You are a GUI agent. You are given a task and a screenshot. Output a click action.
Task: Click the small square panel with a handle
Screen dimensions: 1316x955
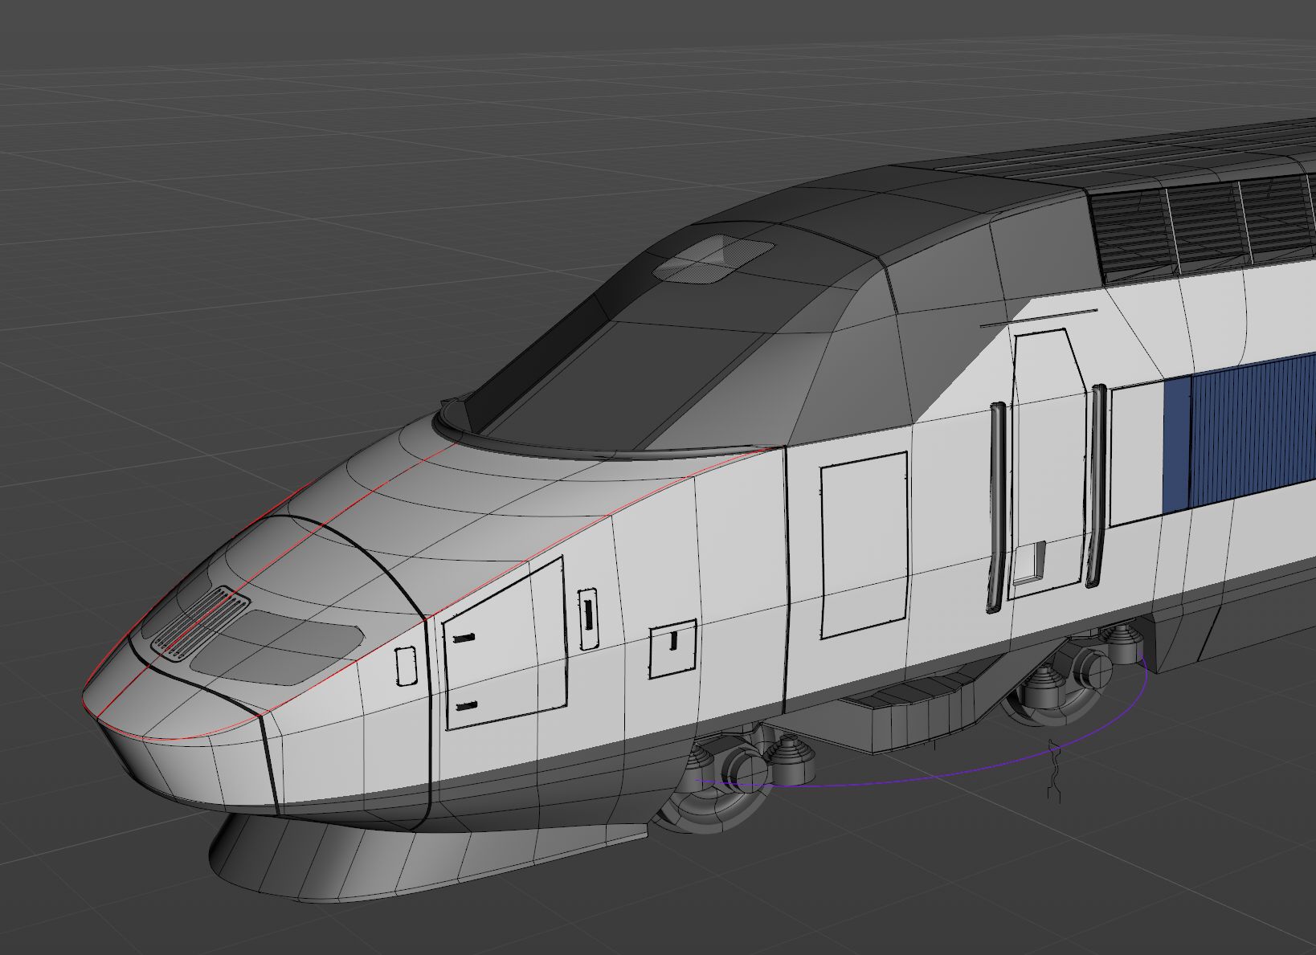click(x=673, y=648)
